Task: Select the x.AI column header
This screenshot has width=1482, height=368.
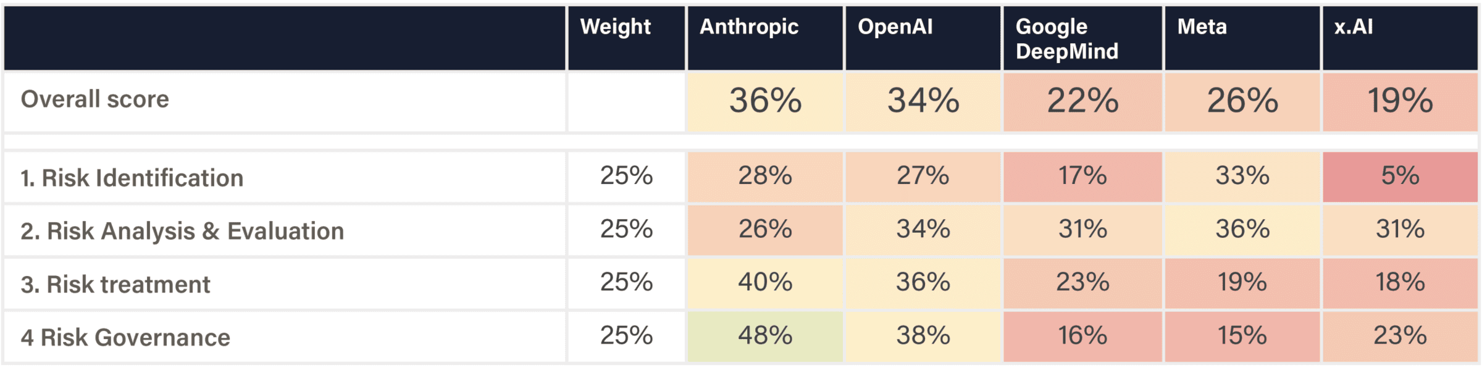Action: coord(1354,27)
